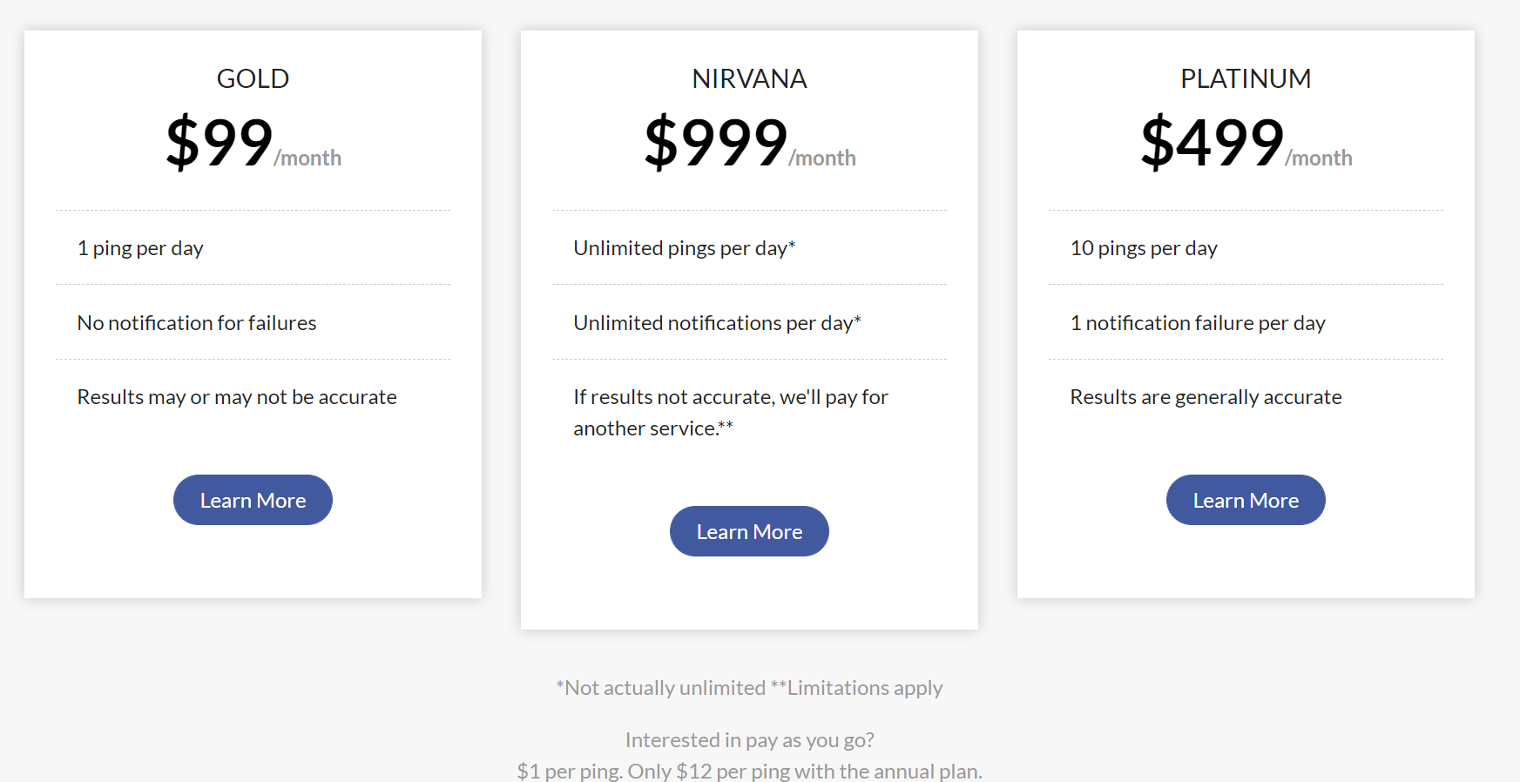Click the $99 per month price
The width and height of the screenshot is (1520, 782).
253,143
